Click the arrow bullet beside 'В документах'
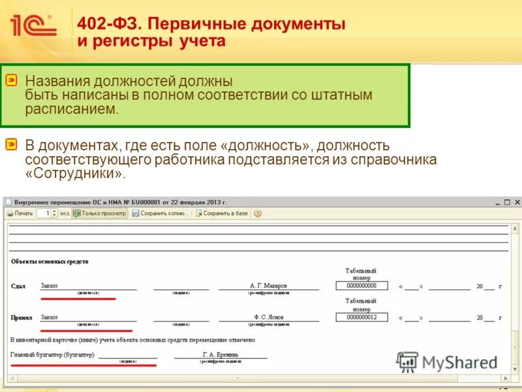Screen dimensions: 522x392 (11, 143)
